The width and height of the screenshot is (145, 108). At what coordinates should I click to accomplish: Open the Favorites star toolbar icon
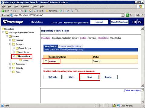[47, 11]
